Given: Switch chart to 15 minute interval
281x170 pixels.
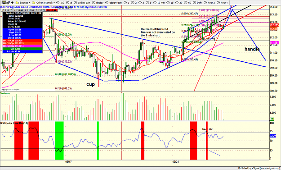Looking at the screenshot, I should click(x=170, y=3).
